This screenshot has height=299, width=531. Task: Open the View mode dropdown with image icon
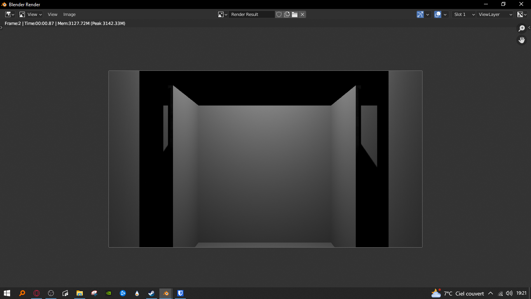30,14
